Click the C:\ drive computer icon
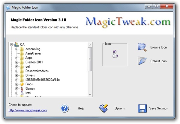The image size is (180, 124). point(16,44)
